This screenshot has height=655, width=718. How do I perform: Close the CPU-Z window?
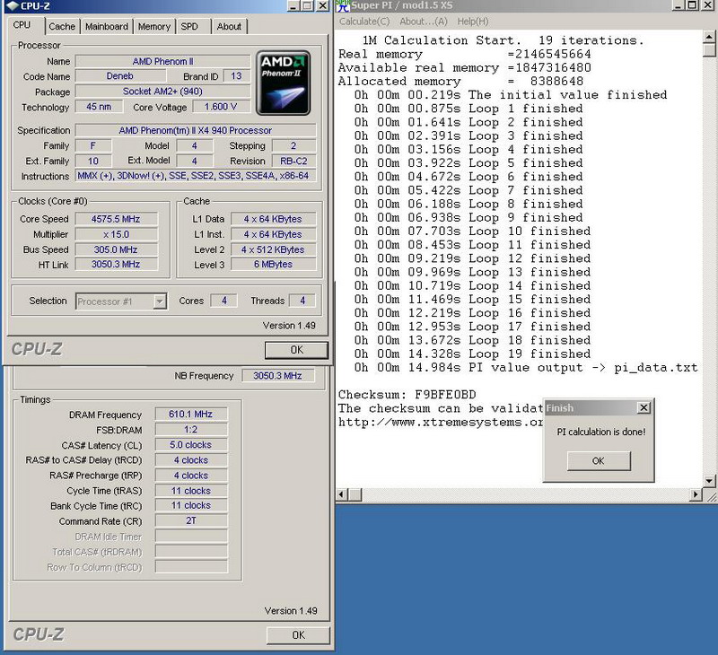pos(322,6)
